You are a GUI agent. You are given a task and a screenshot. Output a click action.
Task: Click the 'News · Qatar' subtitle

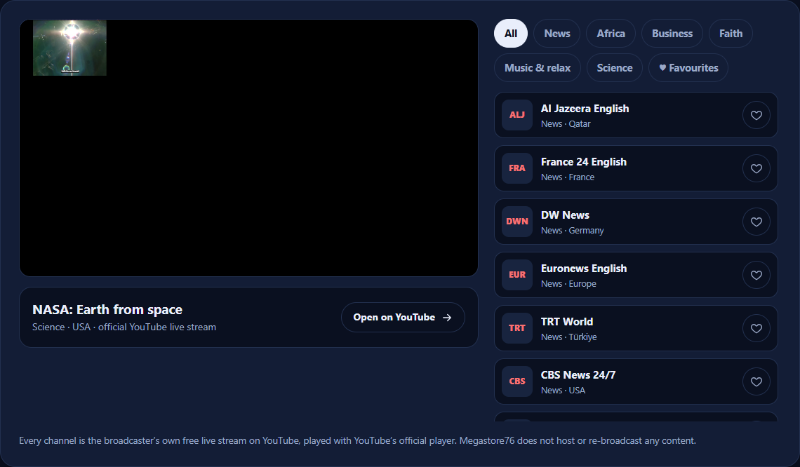(x=566, y=124)
